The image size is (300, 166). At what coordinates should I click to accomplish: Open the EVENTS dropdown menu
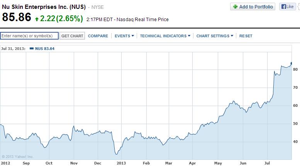(x=124, y=36)
